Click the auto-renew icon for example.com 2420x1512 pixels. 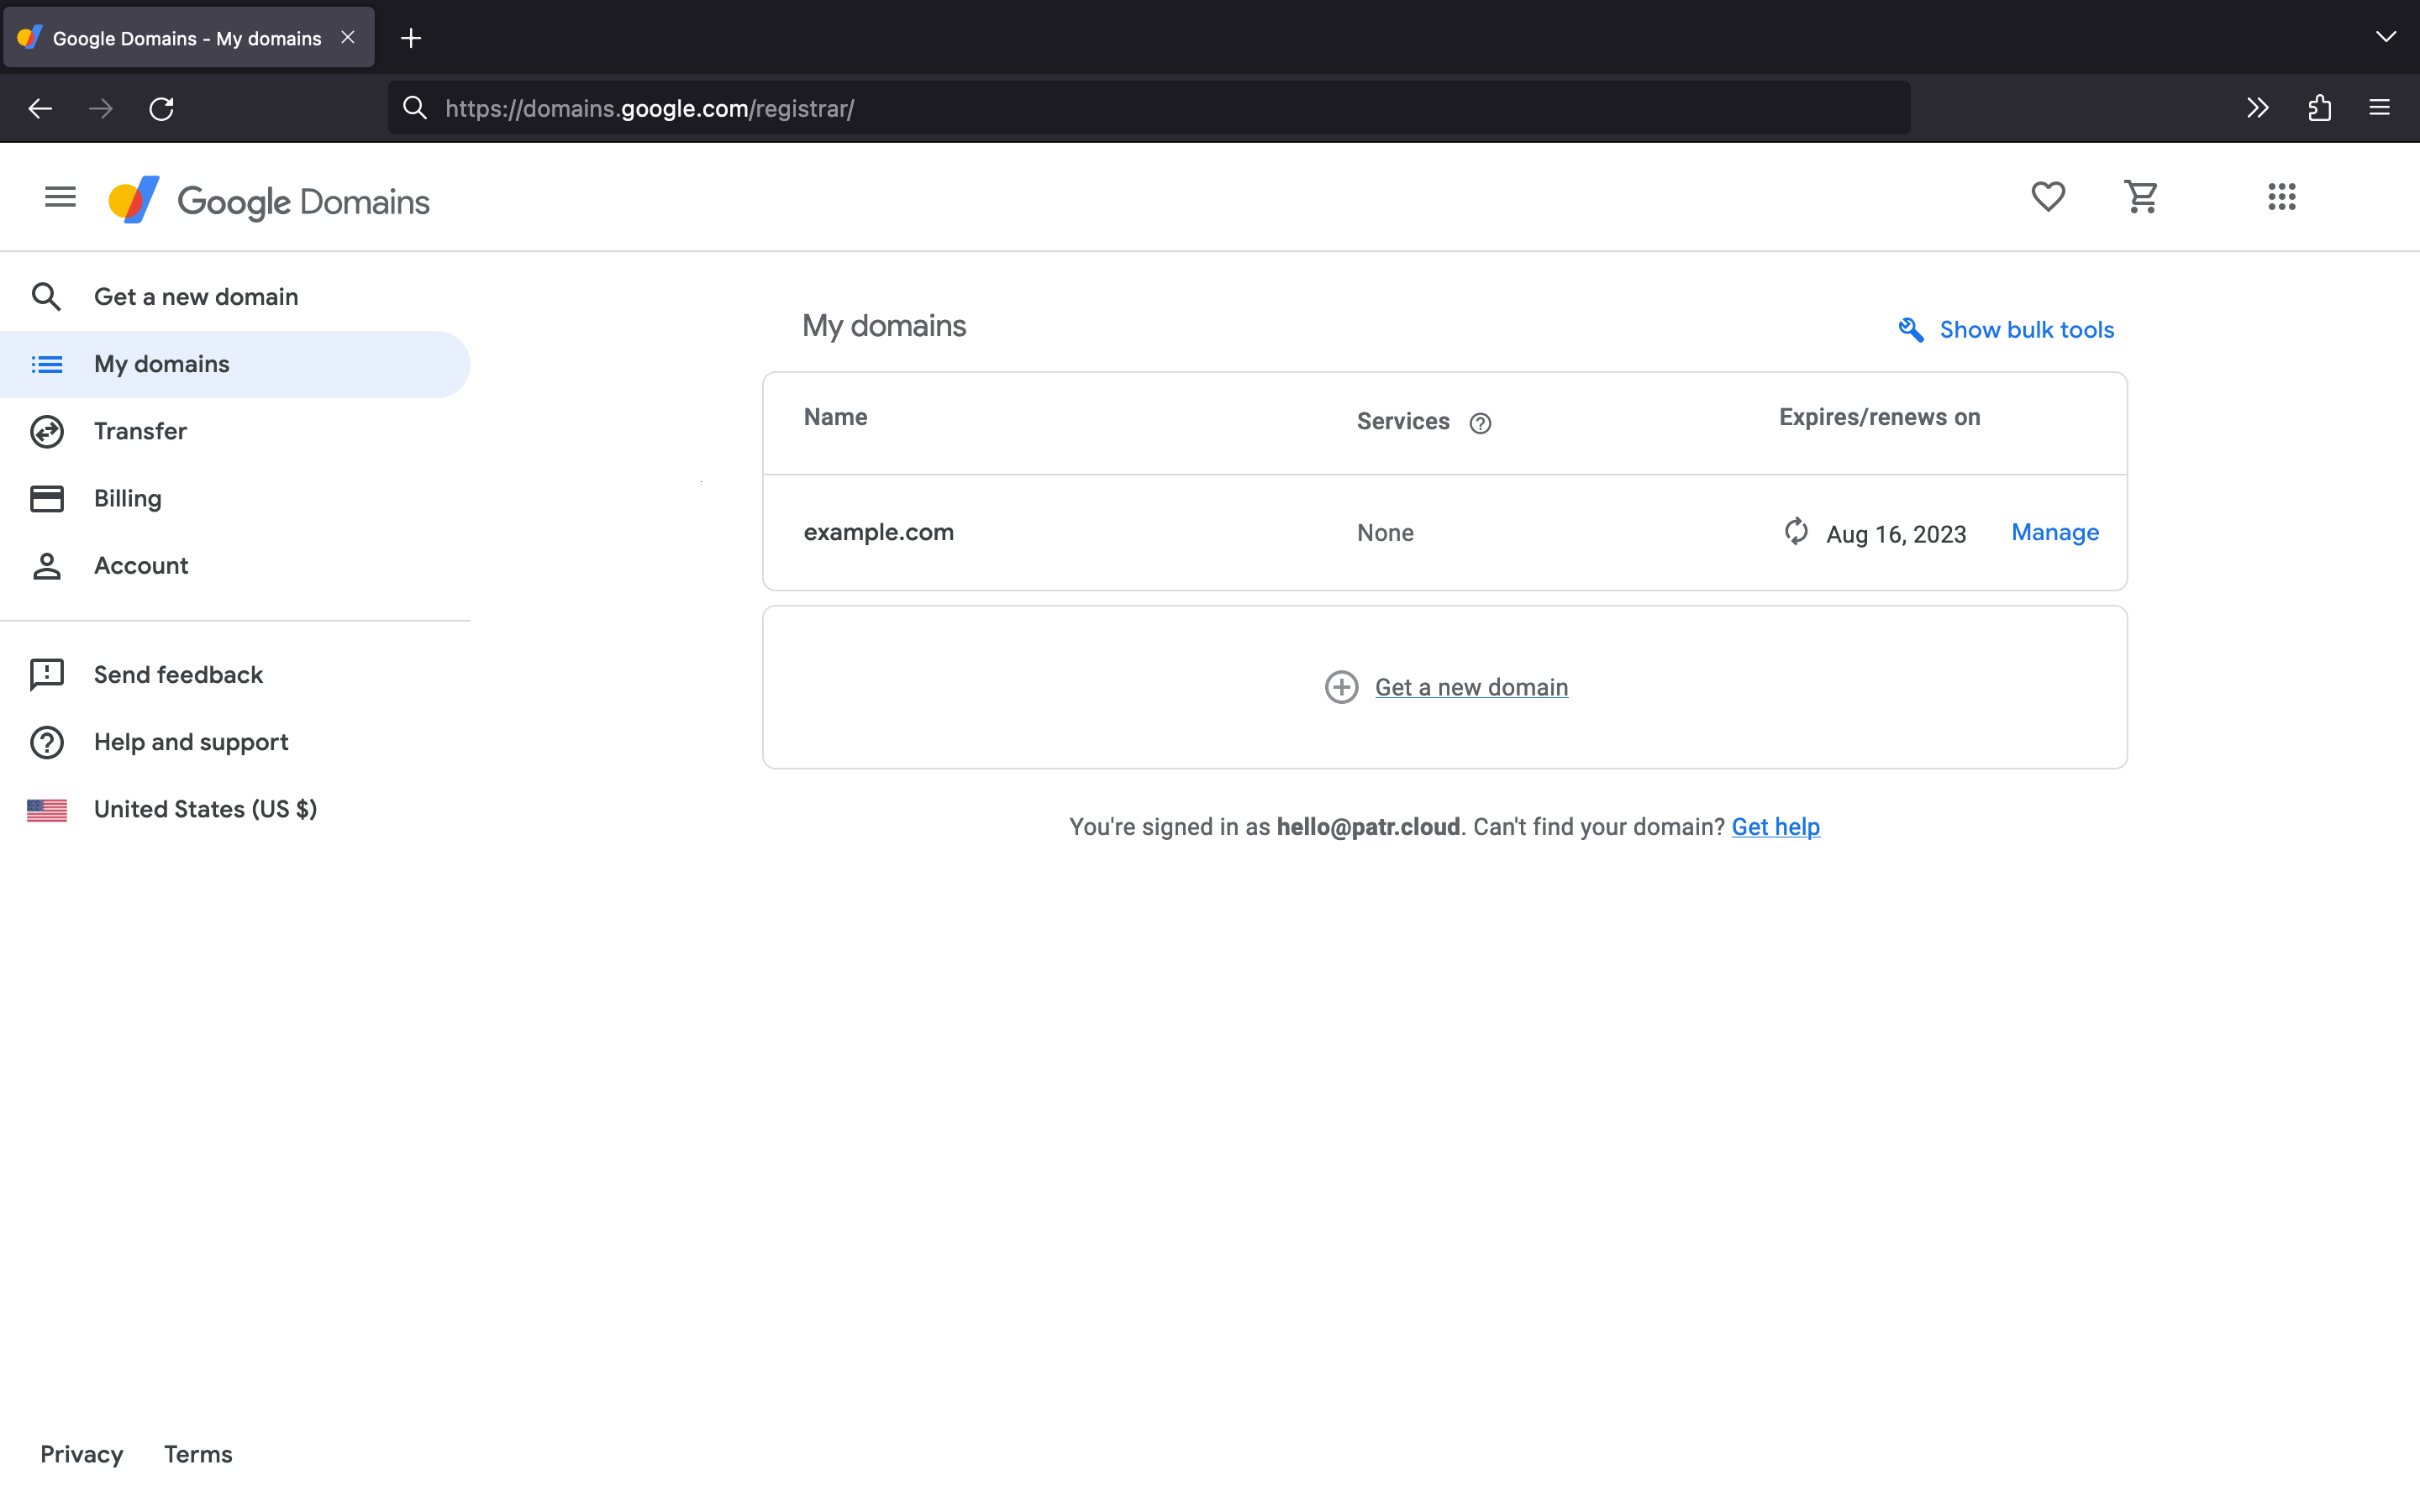1796,531
